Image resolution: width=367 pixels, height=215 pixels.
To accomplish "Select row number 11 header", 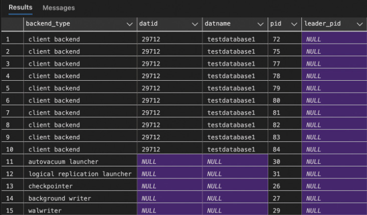I will click(x=12, y=161).
